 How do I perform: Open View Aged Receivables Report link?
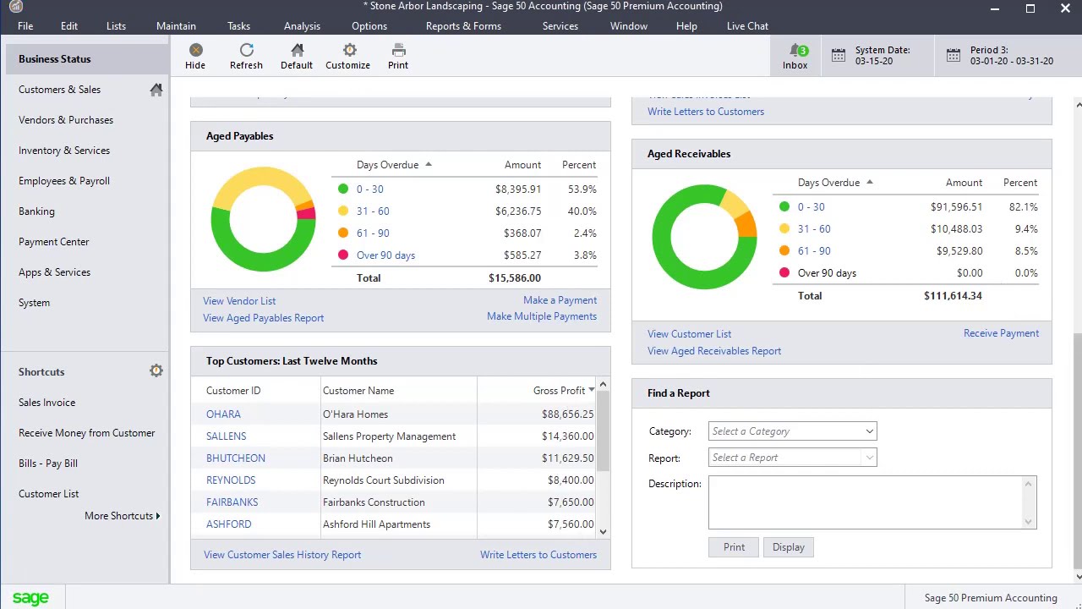click(714, 351)
